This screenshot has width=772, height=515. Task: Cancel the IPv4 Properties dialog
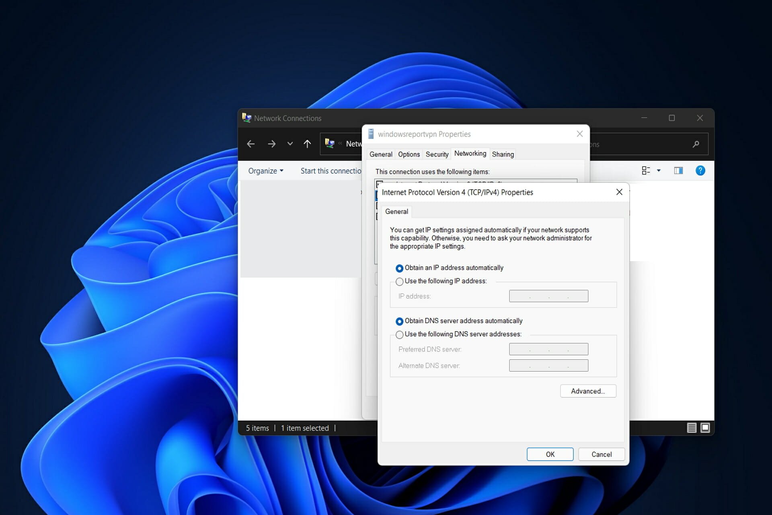point(602,454)
